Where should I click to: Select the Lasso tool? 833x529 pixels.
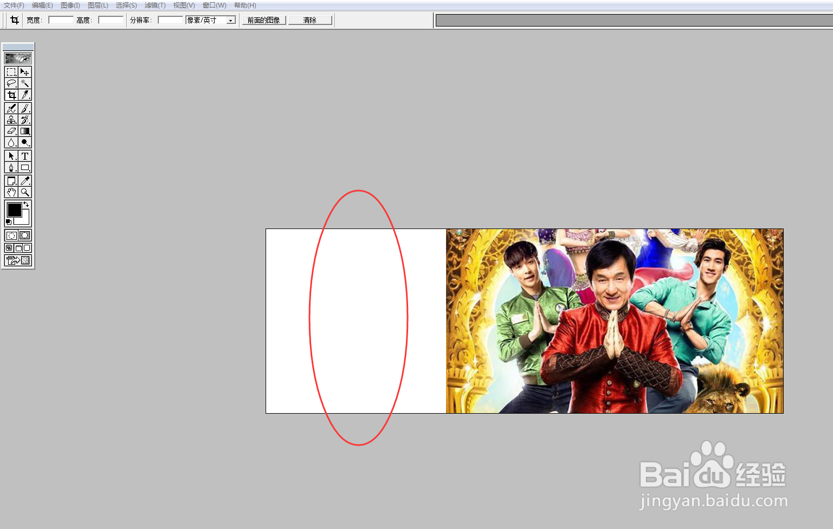coord(11,83)
